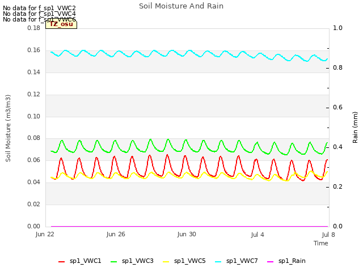Click the Jul 4 x-axis tick label
The height and width of the screenshot is (272, 363).
[258, 235]
